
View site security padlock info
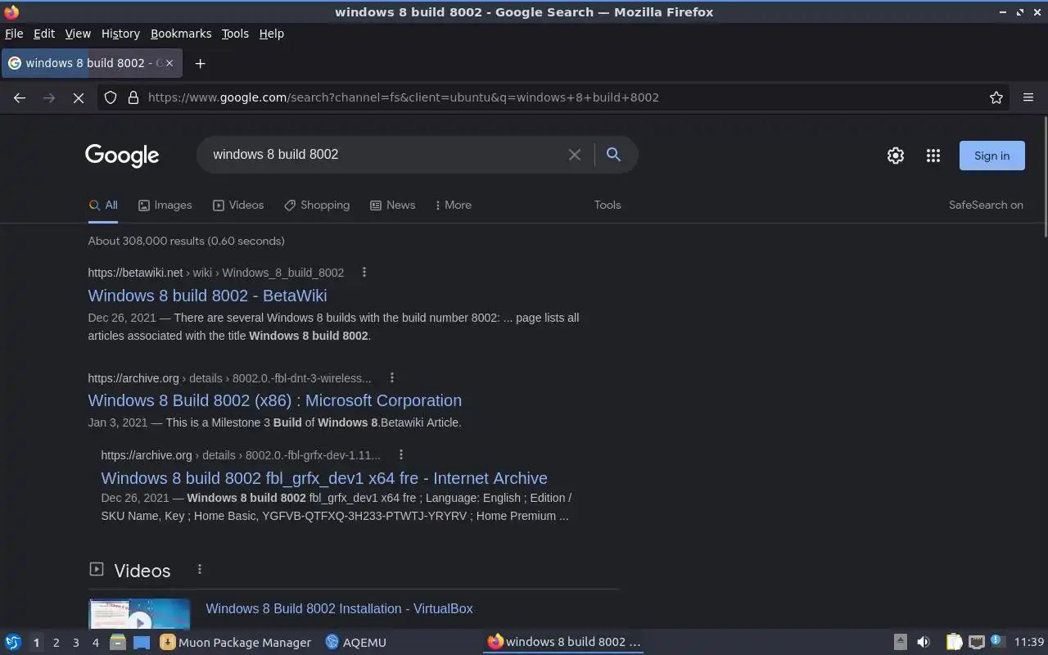coord(133,97)
